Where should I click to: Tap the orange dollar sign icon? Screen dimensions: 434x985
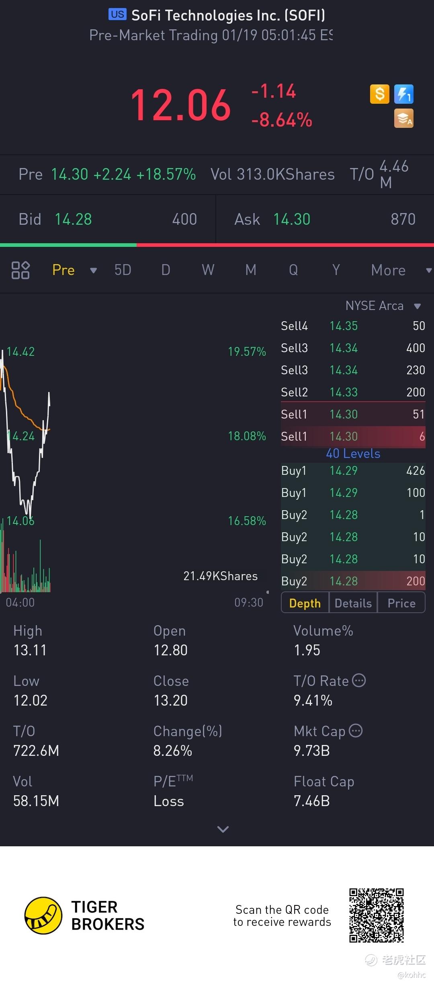click(x=380, y=94)
